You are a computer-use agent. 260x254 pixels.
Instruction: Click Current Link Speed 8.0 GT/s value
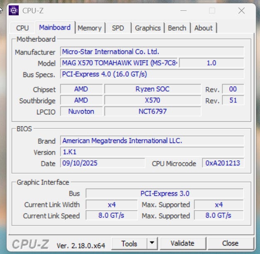tap(112, 215)
